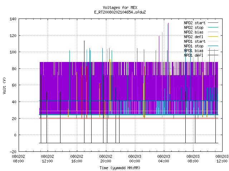Click the -20 y-axis tick label
The width and height of the screenshot is (229, 171).
13,152
